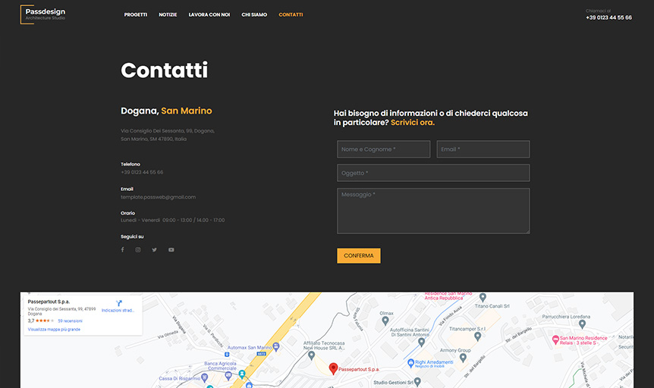Open the Twitter social icon
Screen dimensions: 654x388
click(x=155, y=249)
